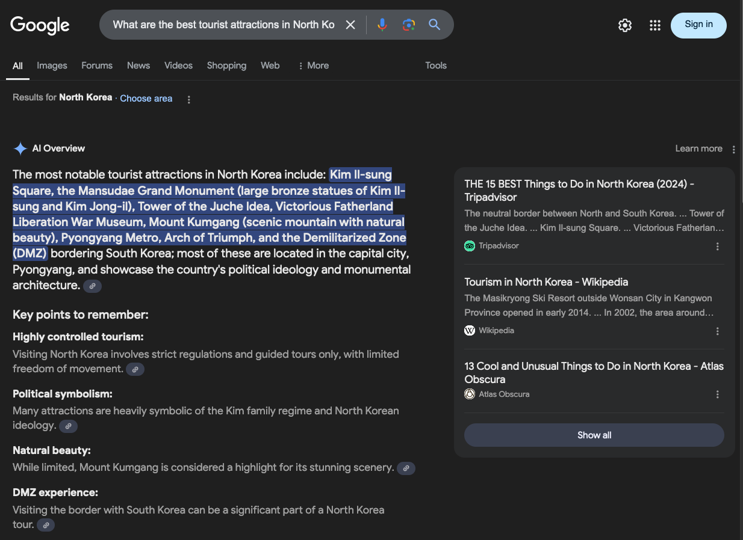Open three-dot menu on Tripadvisor result
Viewport: 743px width, 540px height.
717,247
